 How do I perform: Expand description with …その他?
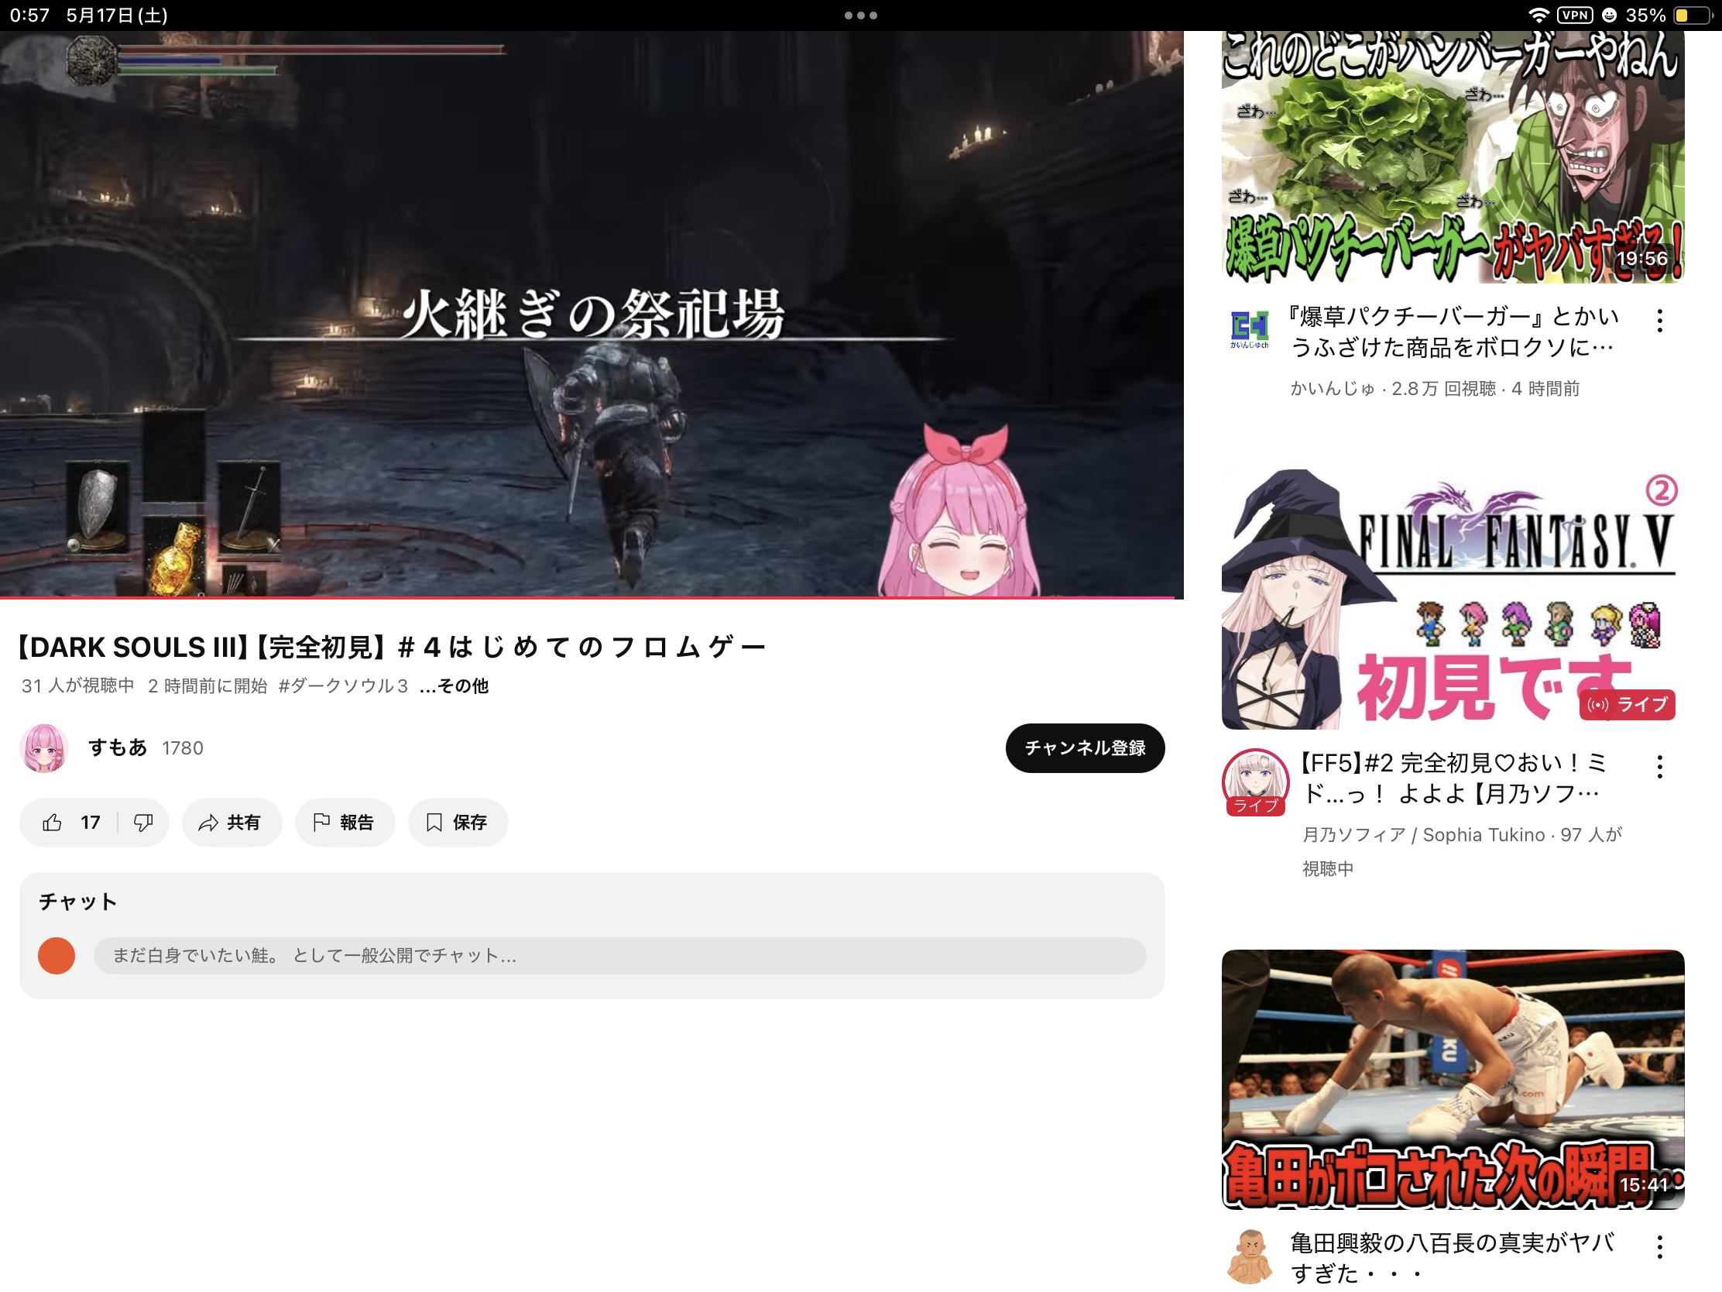tap(454, 686)
